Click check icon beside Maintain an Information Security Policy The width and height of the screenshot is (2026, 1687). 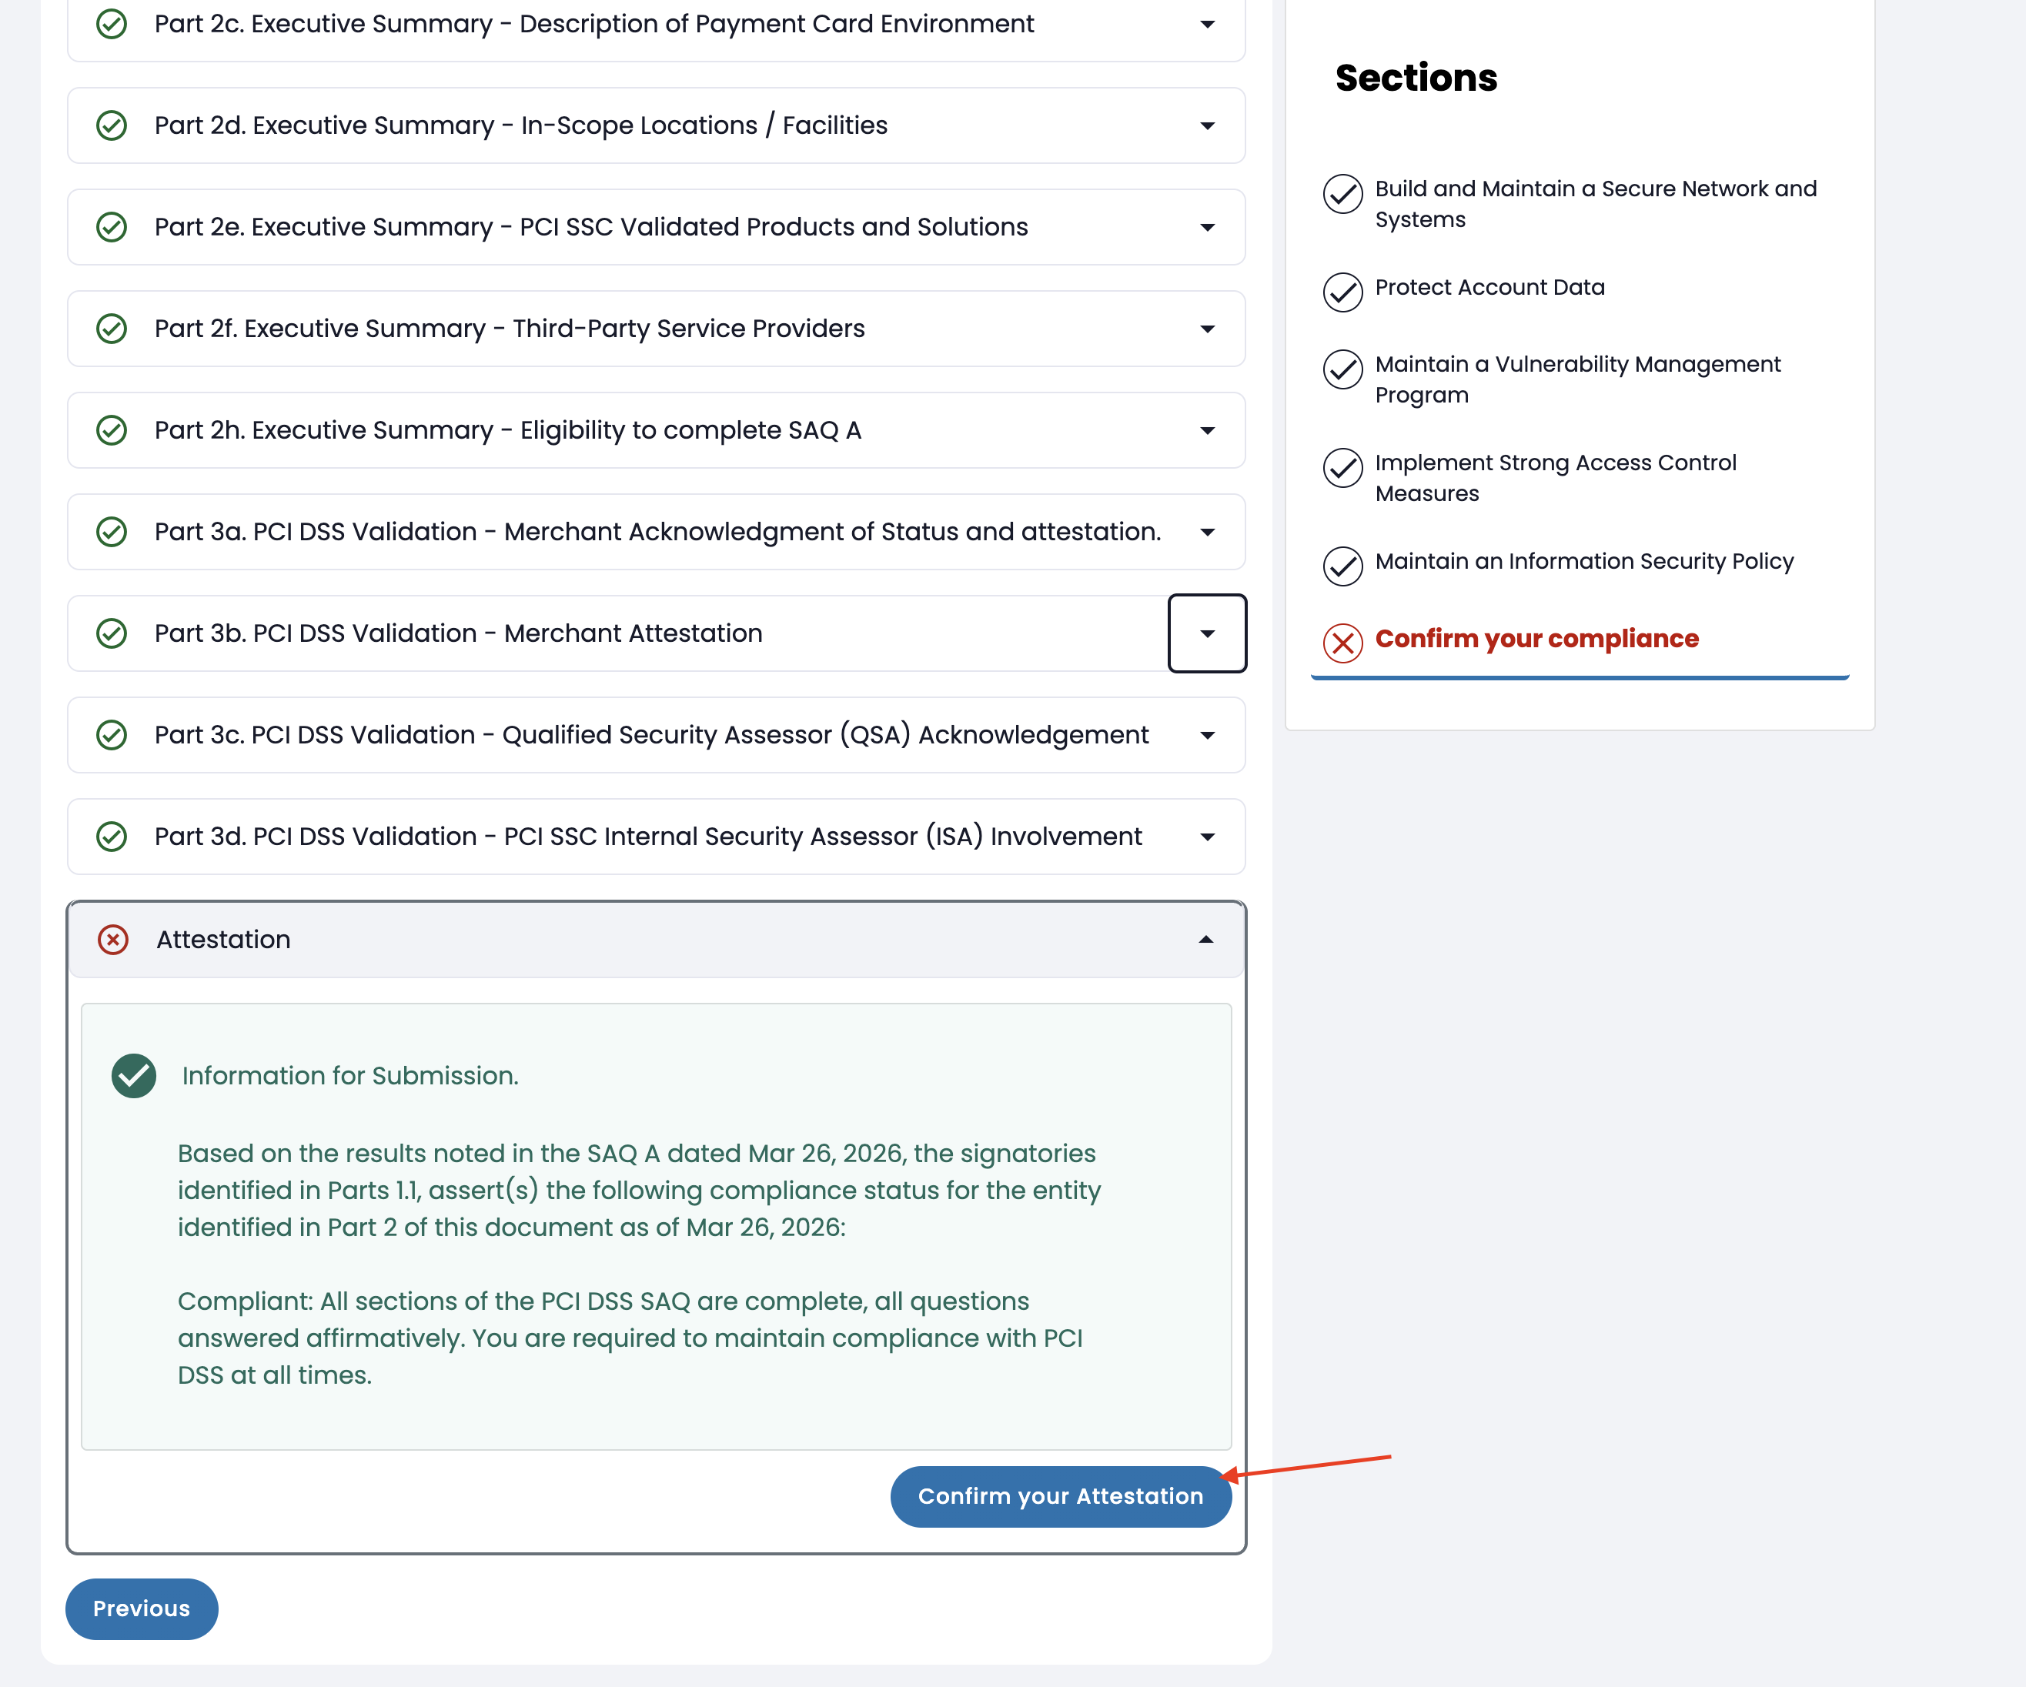coord(1342,565)
